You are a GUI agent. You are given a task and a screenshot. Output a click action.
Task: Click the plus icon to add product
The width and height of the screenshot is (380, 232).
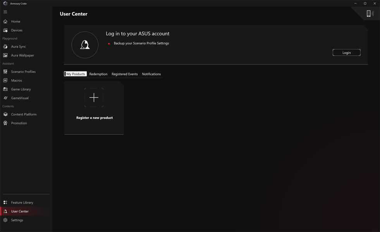[x=94, y=97]
